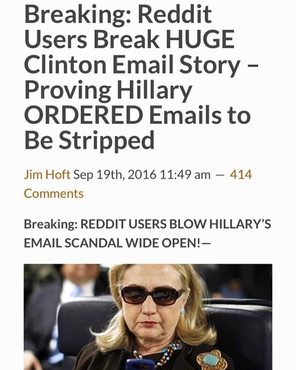The height and width of the screenshot is (370, 296).
Task: Click the turquoise earring in the photo
Action: point(182,310)
